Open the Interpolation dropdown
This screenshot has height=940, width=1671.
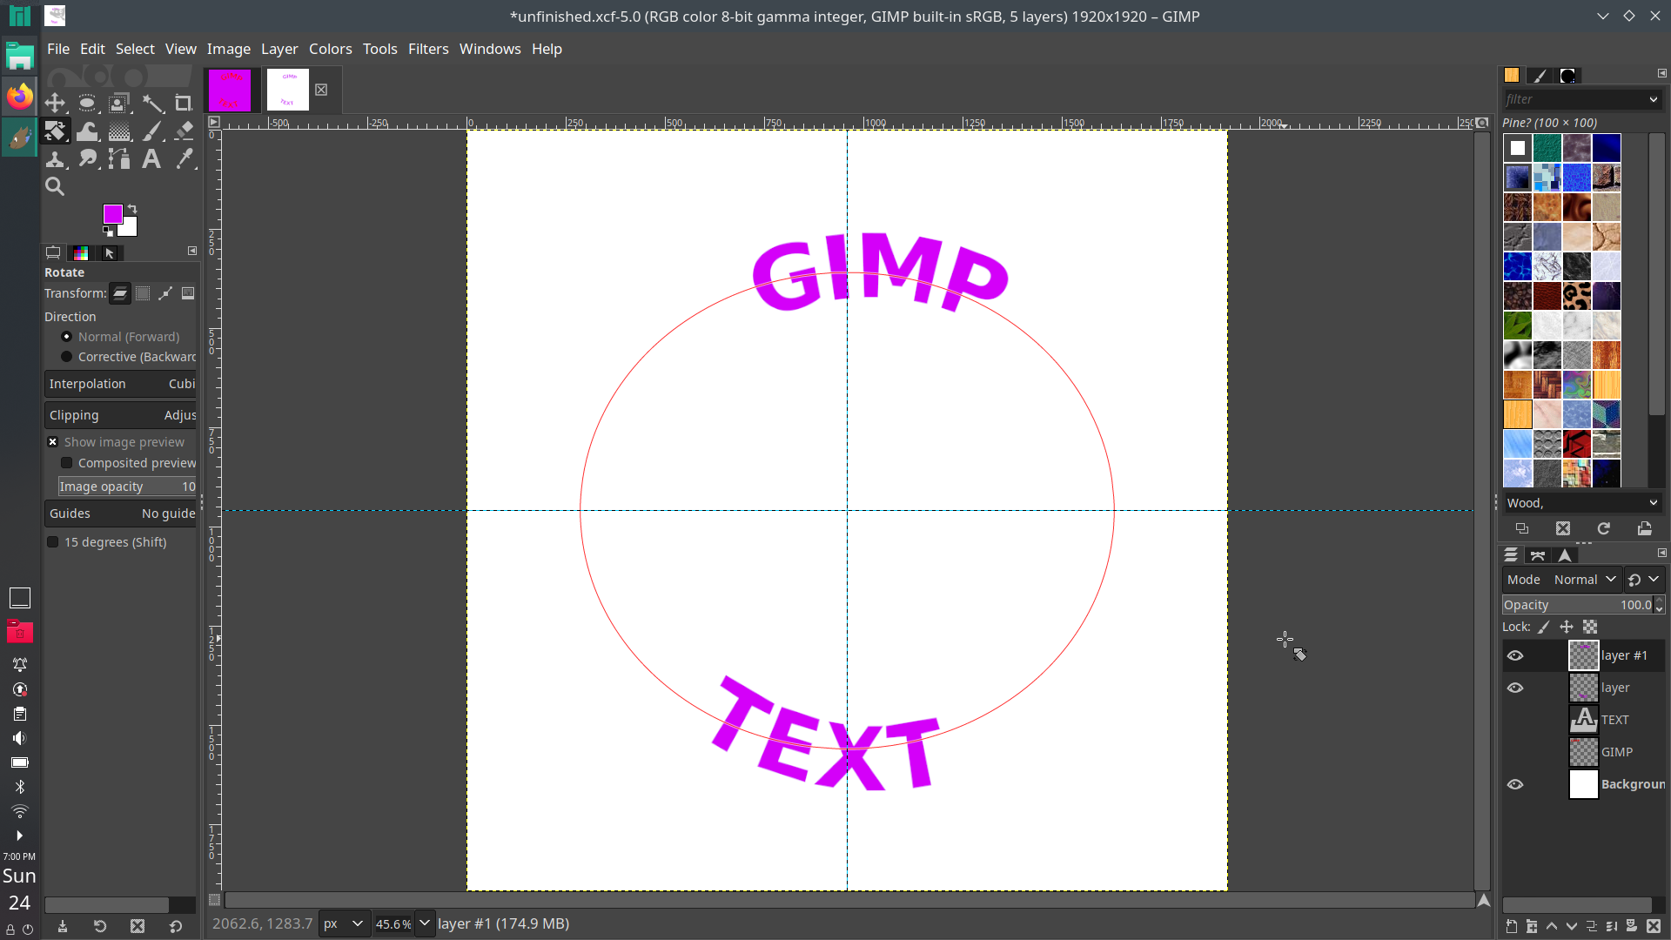(121, 384)
